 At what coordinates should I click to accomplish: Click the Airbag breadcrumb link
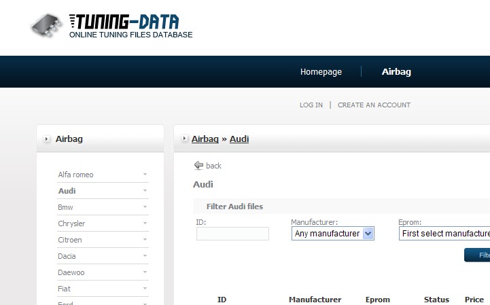[x=205, y=139]
